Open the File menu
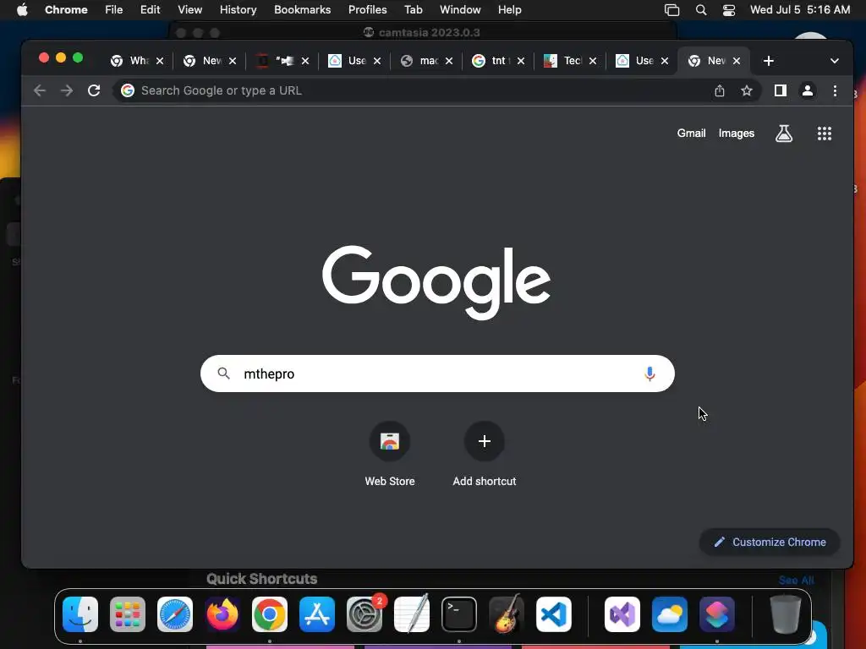 click(x=114, y=10)
